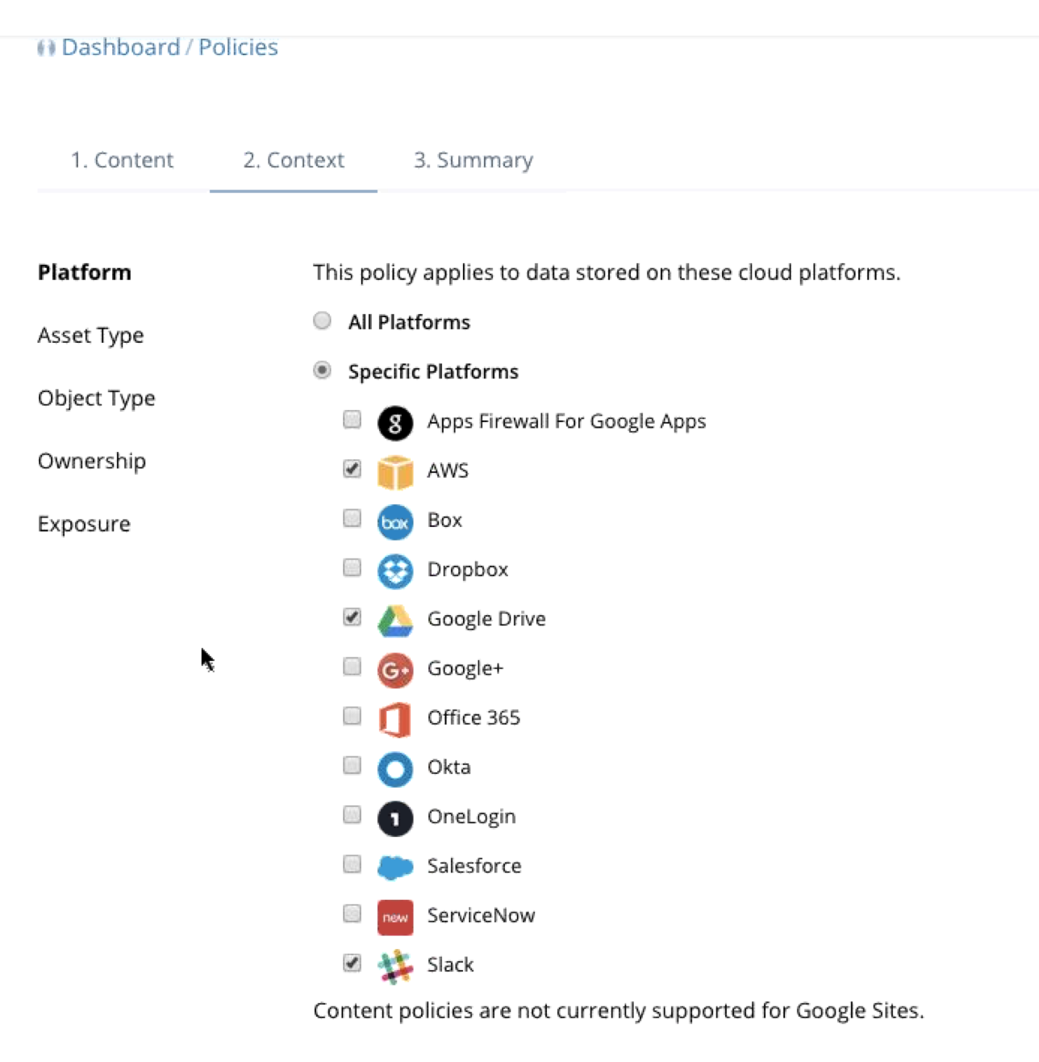Image resolution: width=1039 pixels, height=1062 pixels.
Task: Check the Google+ checkbox
Action: (352, 667)
